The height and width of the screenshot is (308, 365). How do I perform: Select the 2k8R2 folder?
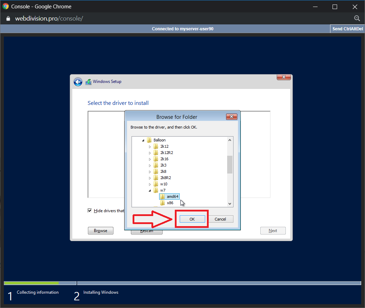click(x=165, y=178)
